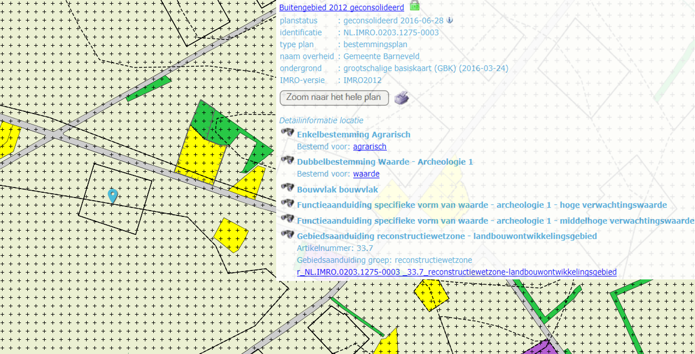Click Zoom naar het hele plan button
Image resolution: width=695 pixels, height=354 pixels.
tap(334, 98)
